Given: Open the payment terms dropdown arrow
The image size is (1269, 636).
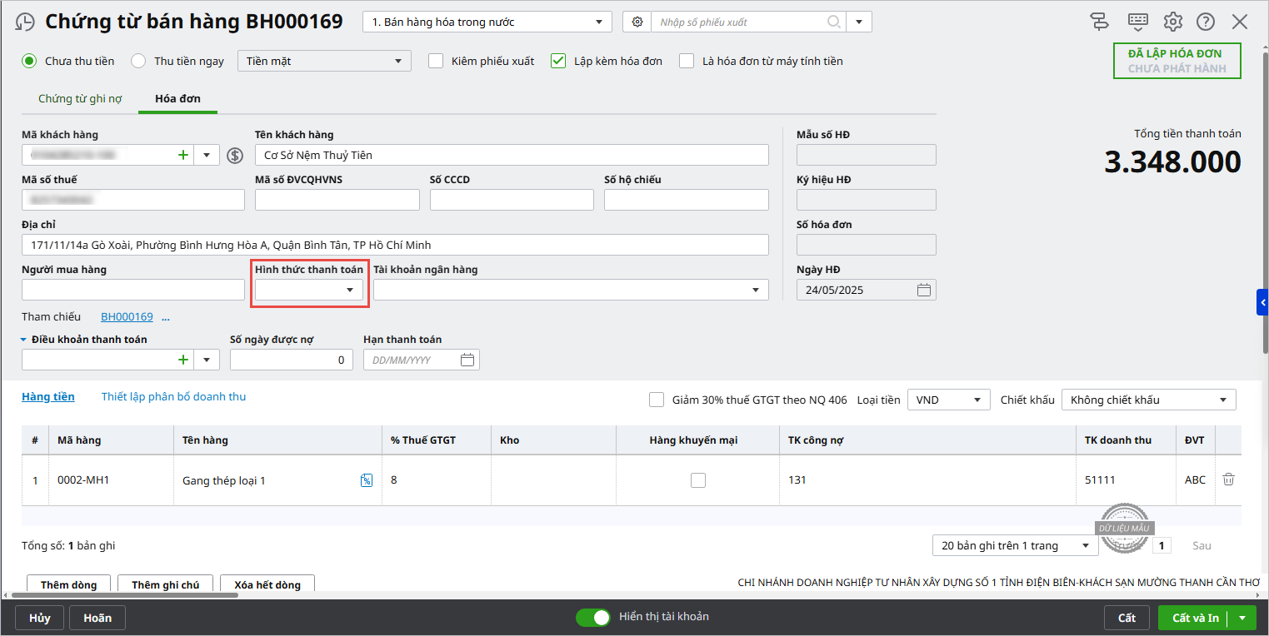Looking at the screenshot, I should pyautogui.click(x=207, y=360).
